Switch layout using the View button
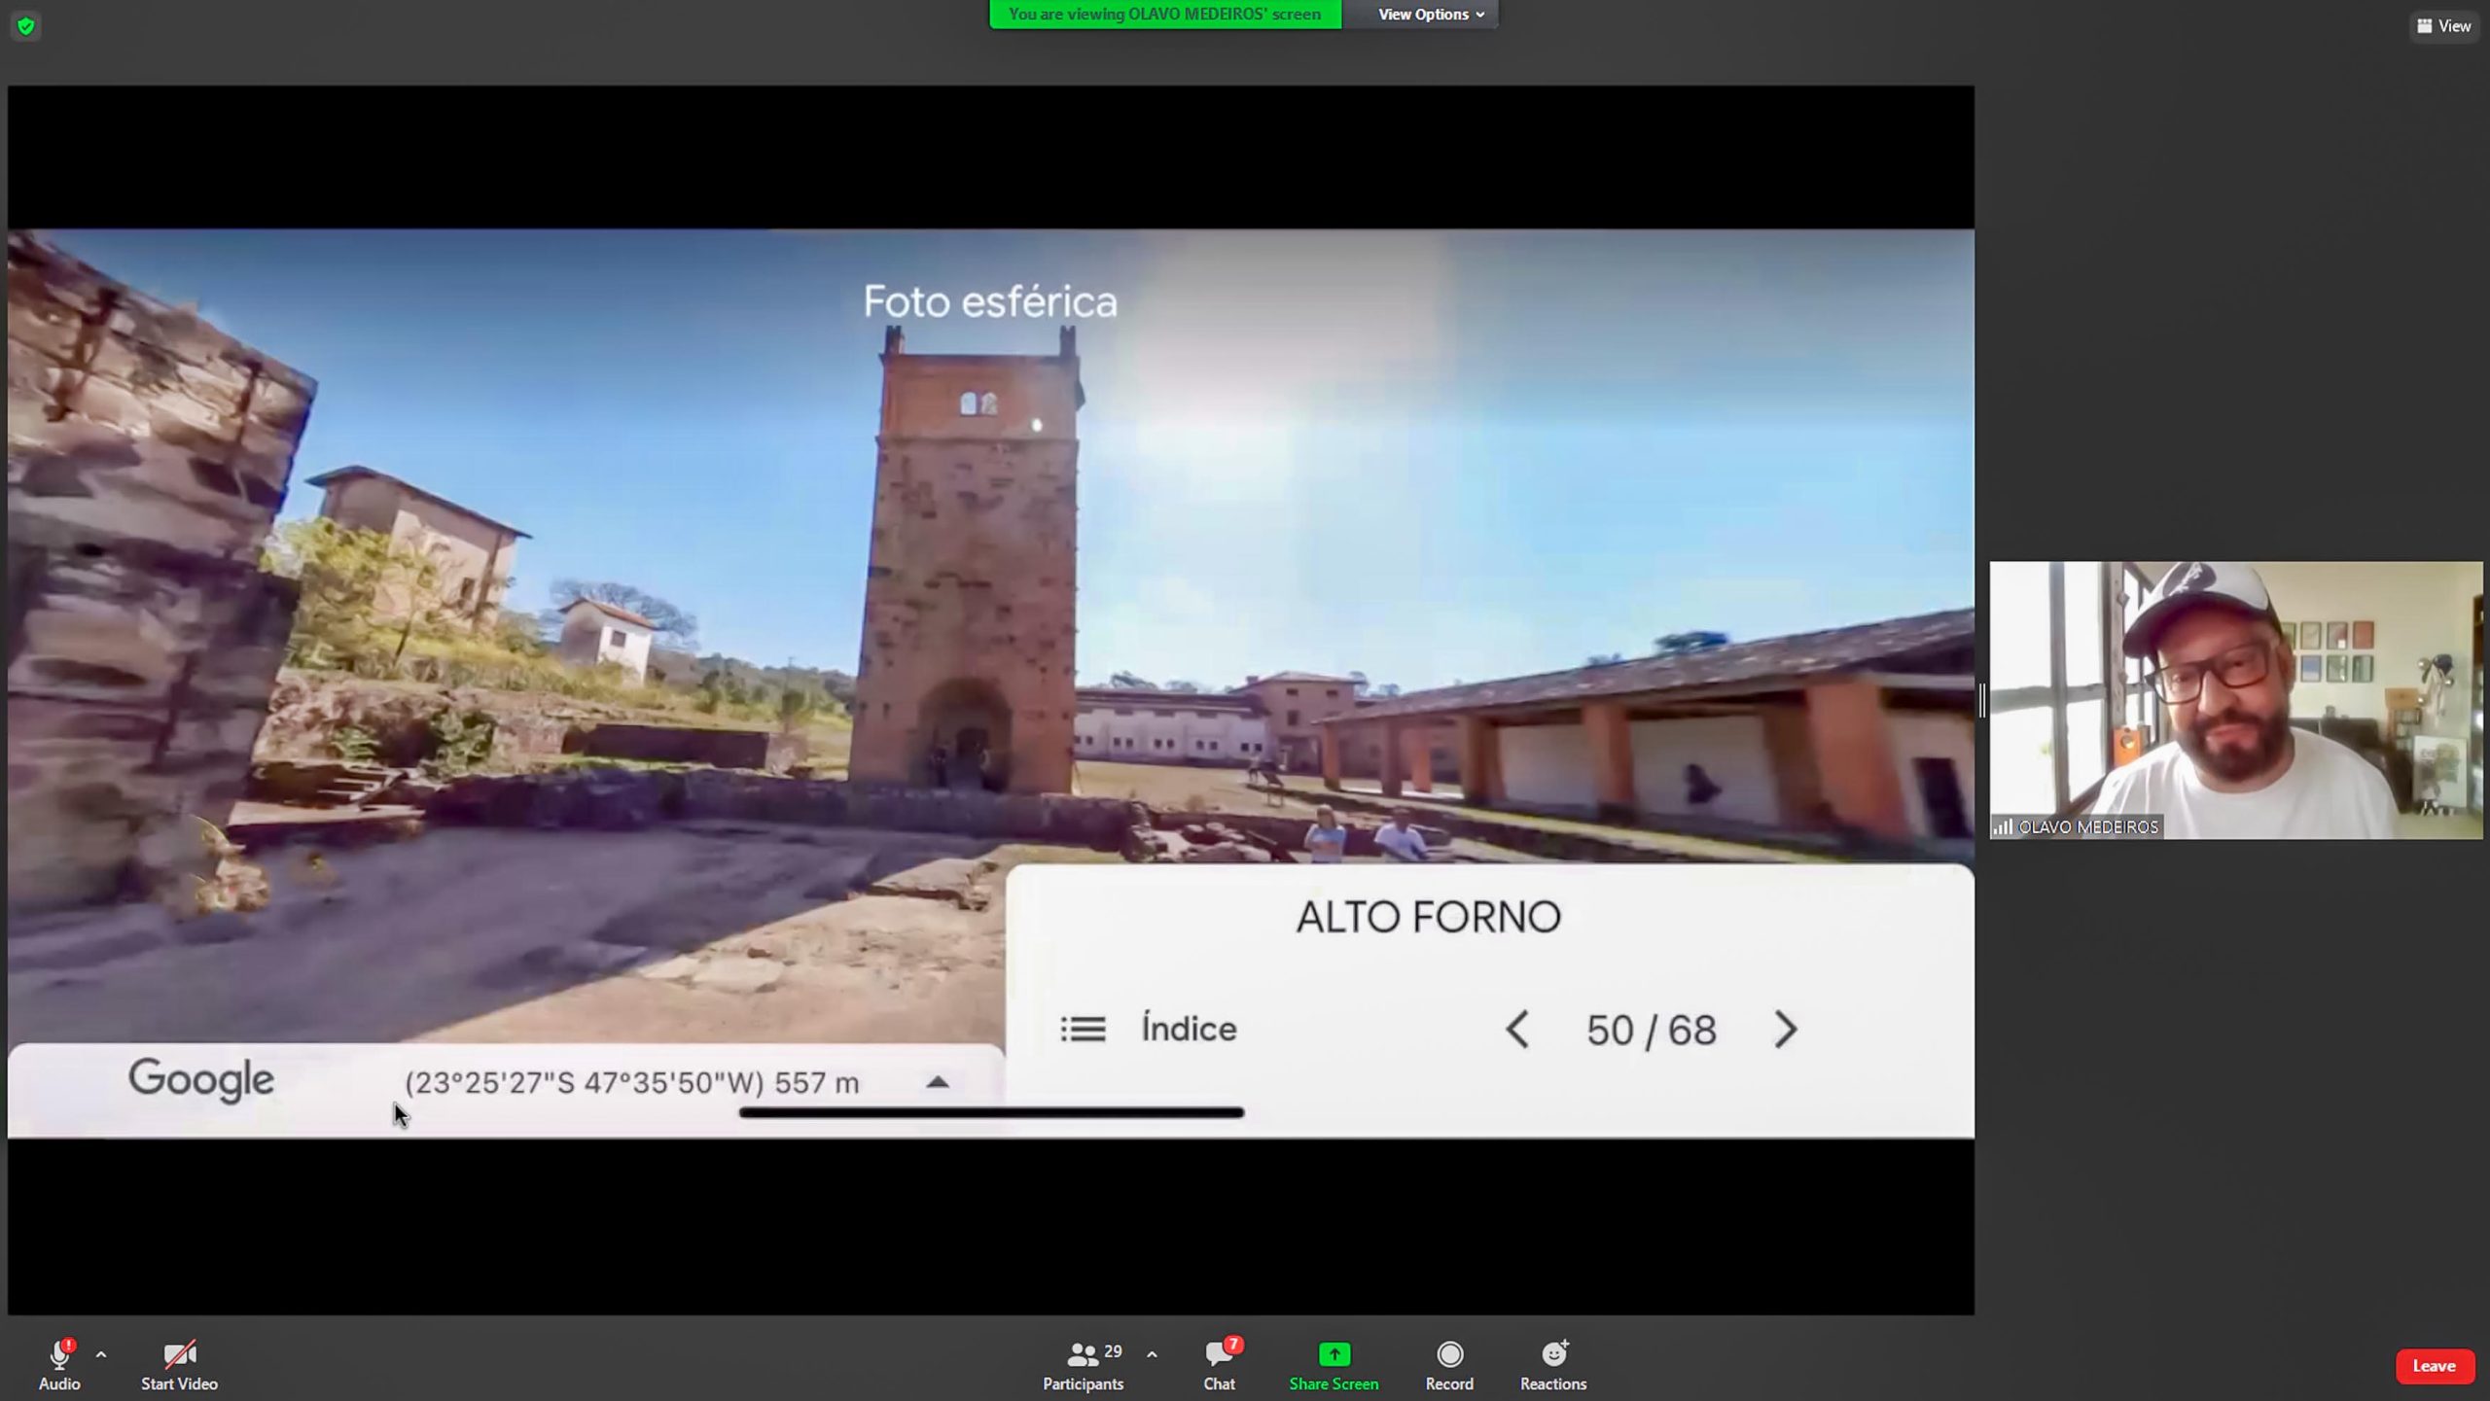The width and height of the screenshot is (2490, 1401). coord(2443,26)
